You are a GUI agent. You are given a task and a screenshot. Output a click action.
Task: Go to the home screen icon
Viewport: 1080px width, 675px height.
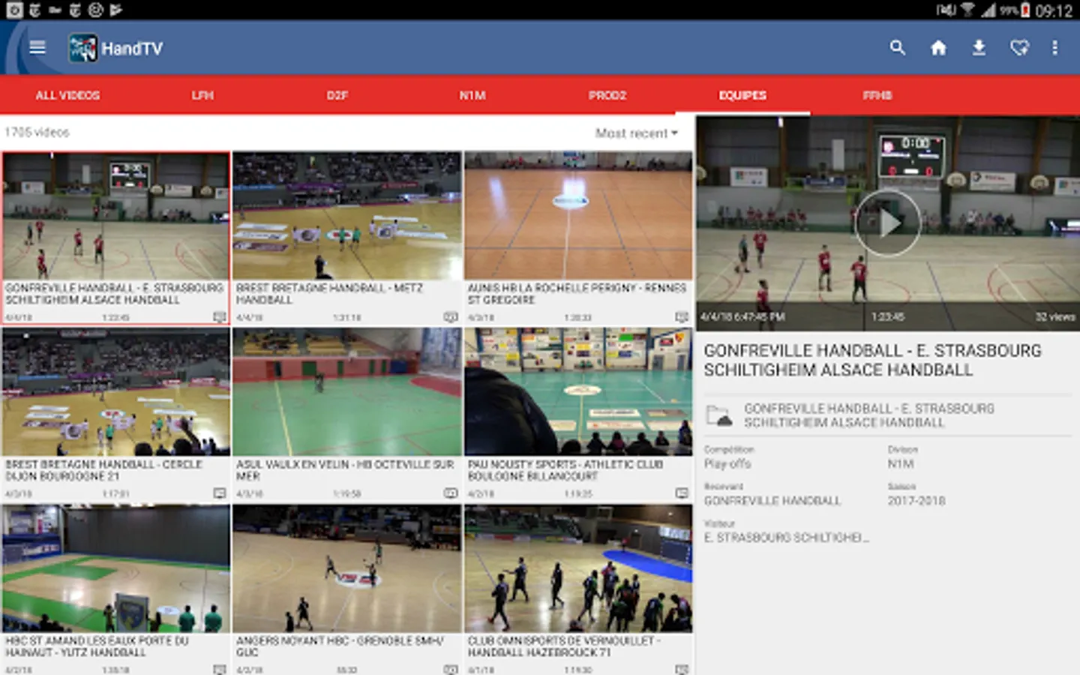coord(938,48)
